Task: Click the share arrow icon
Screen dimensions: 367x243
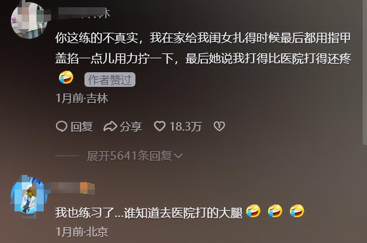Action: click(110, 126)
